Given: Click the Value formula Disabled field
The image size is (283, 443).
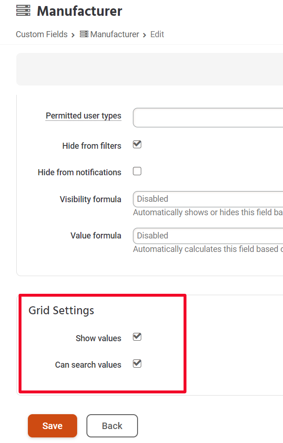Looking at the screenshot, I should coord(204,235).
